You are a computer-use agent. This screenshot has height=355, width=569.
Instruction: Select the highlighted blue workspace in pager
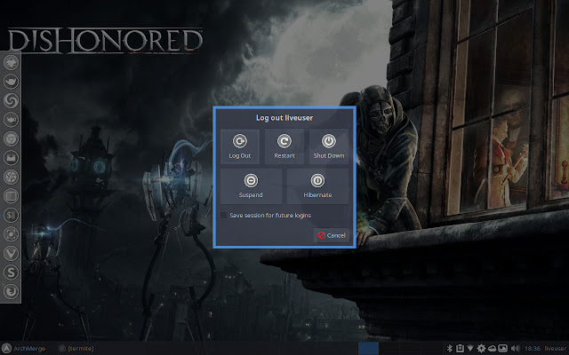click(368, 348)
